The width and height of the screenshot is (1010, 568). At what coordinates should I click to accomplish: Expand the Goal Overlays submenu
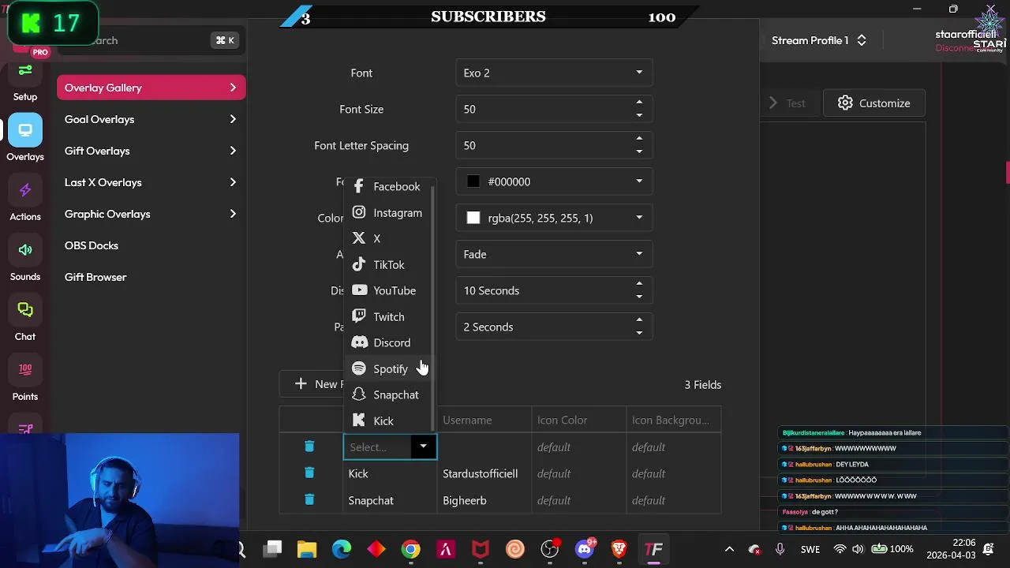point(151,119)
